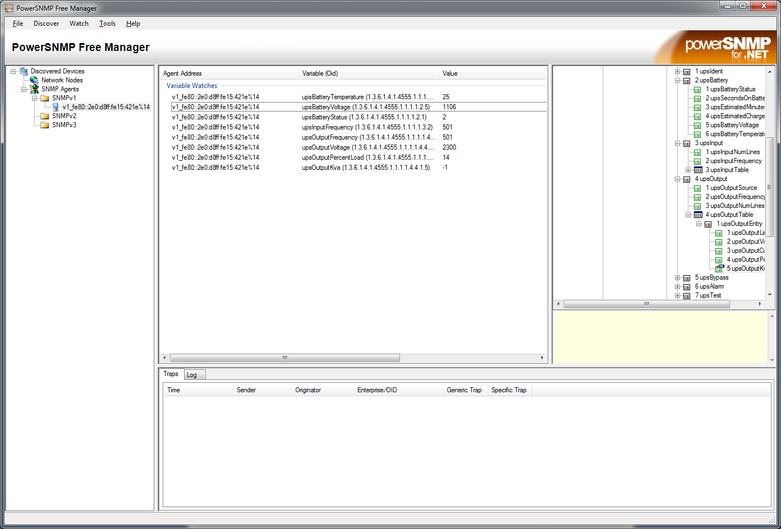The width and height of the screenshot is (781, 529).
Task: Expand the upsBypass MIB node
Action: 678,277
